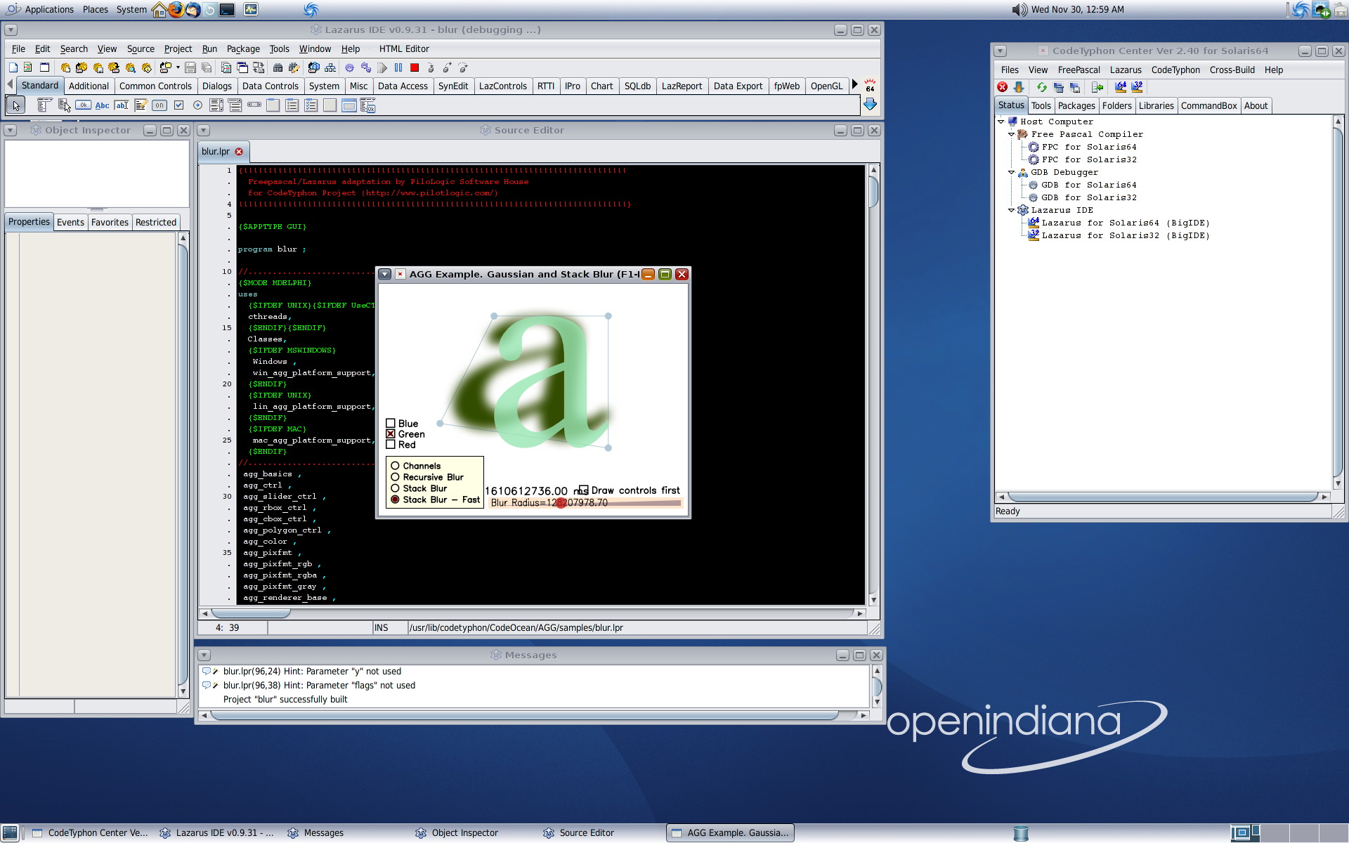Image resolution: width=1349 pixels, height=843 pixels.
Task: Uncheck the Green channel checkbox
Action: (x=391, y=434)
